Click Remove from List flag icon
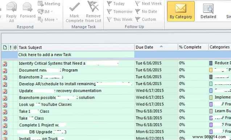231x140 pixels. (93, 6)
